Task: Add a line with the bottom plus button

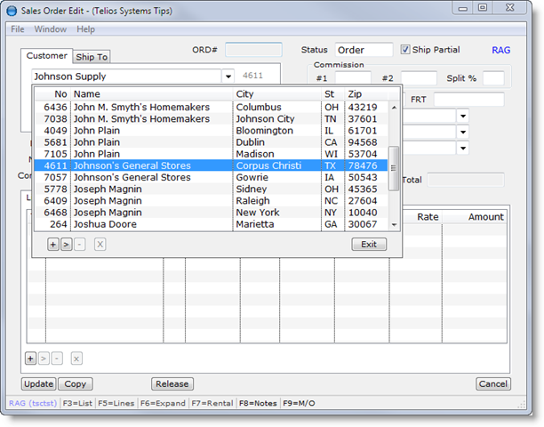Action: (x=31, y=358)
